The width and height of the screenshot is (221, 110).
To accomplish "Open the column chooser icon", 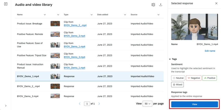I will (153, 5).
